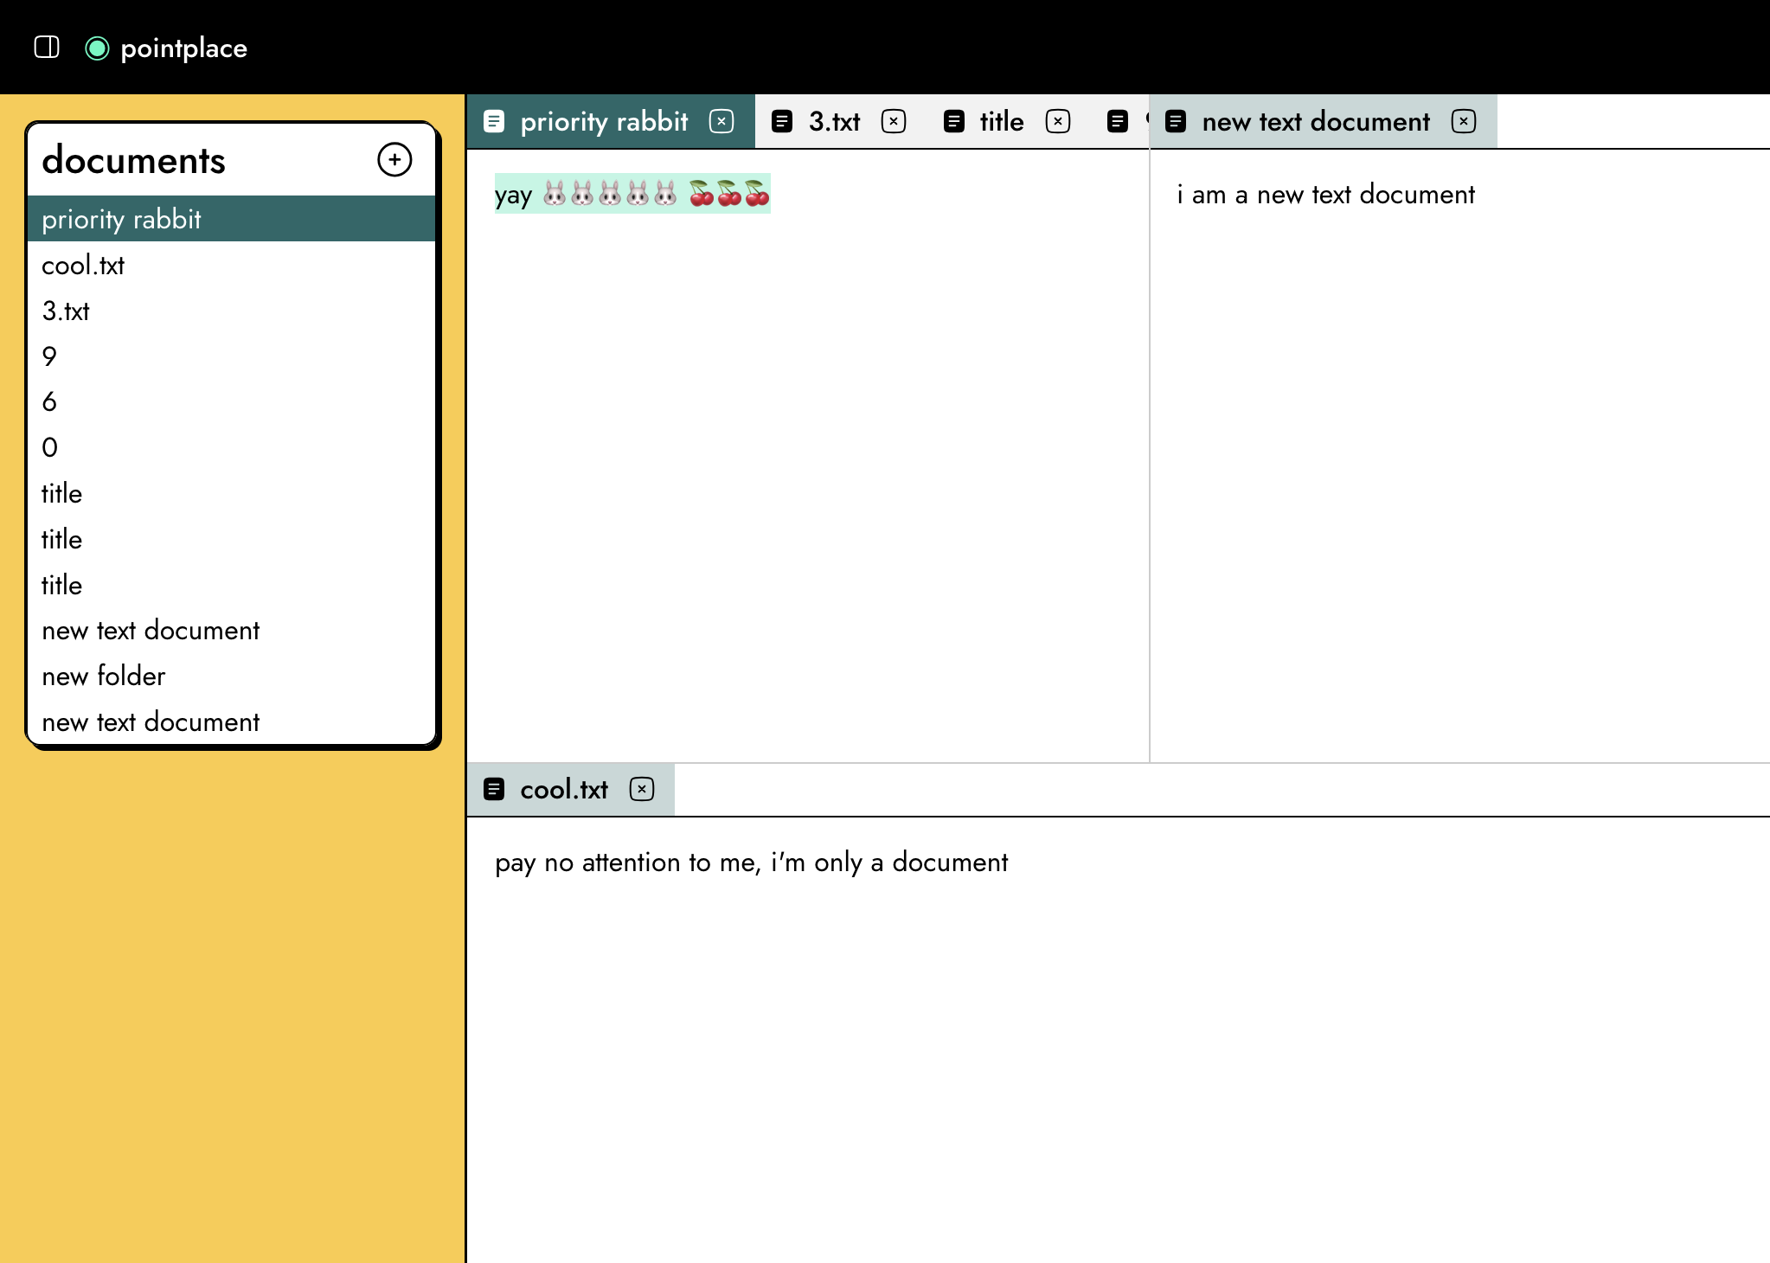Switch to the 3.txt tab
The height and width of the screenshot is (1263, 1770).
click(x=834, y=122)
